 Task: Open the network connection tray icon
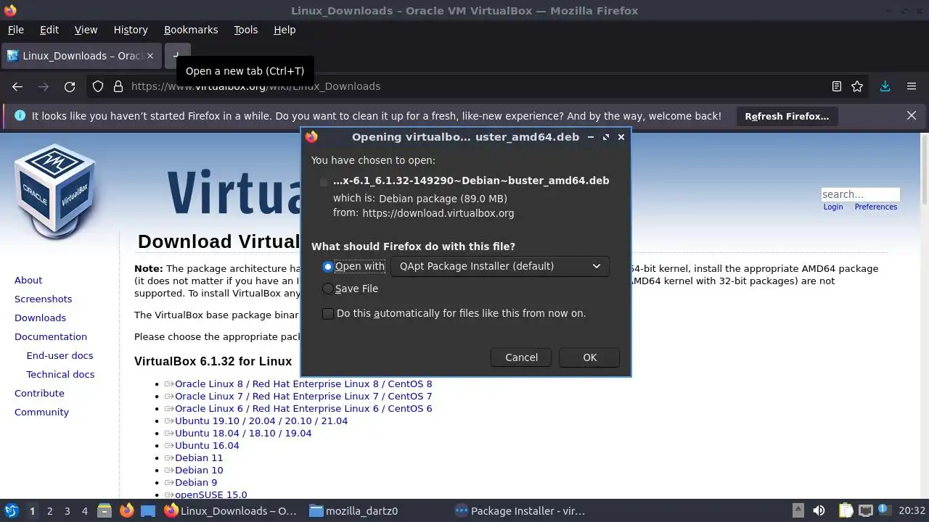[865, 510]
